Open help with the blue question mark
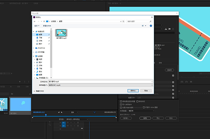 (x=151, y=26)
